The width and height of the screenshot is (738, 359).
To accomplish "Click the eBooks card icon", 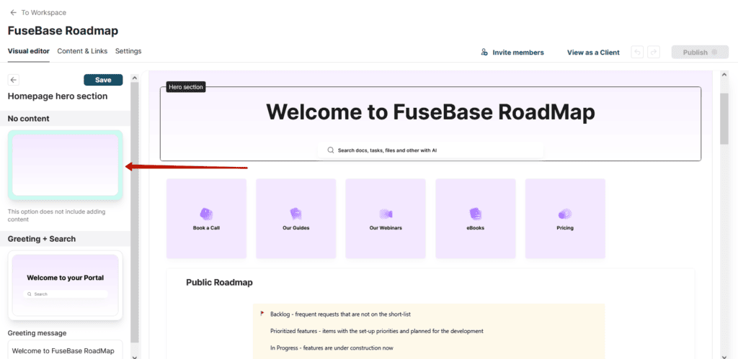I will point(476,214).
